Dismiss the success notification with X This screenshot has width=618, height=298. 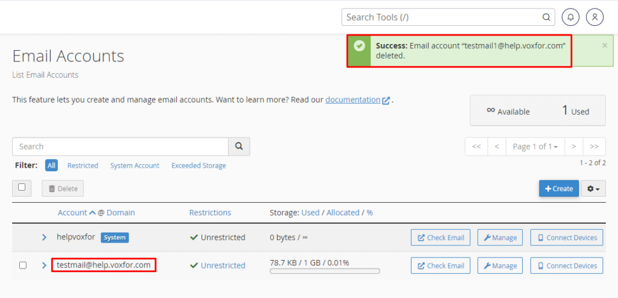coord(605,45)
